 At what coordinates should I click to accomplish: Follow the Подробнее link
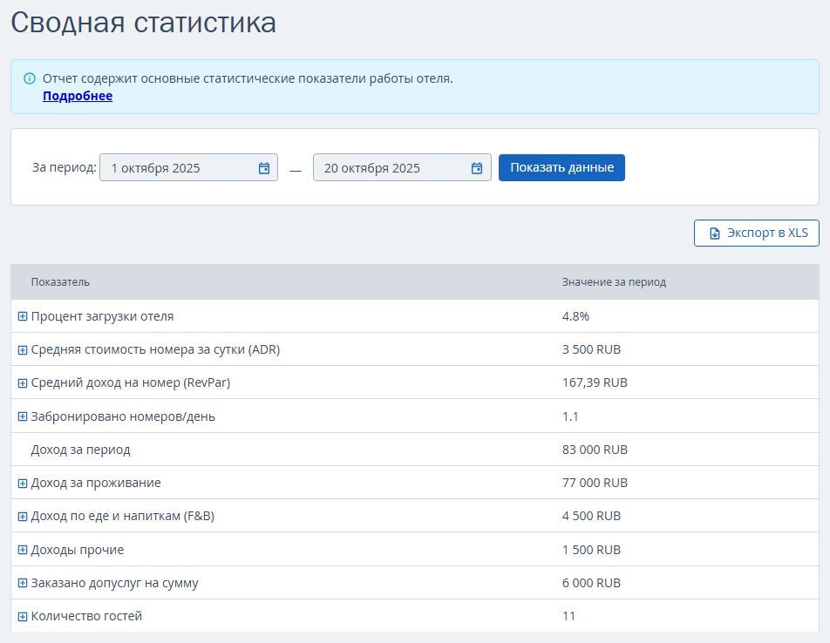[78, 96]
